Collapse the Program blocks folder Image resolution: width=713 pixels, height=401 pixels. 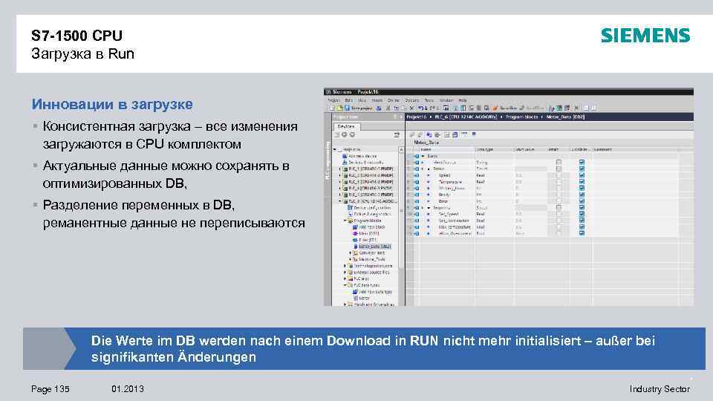[x=345, y=221]
